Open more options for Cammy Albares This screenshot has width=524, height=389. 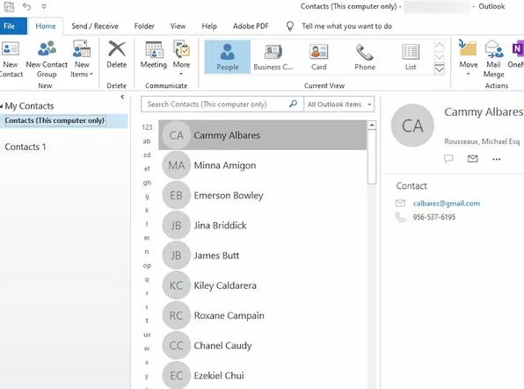point(496,159)
